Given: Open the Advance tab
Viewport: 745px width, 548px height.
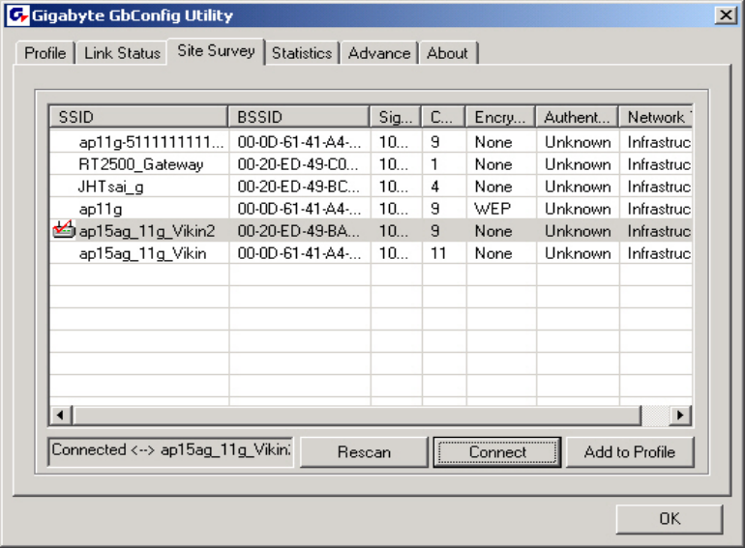Looking at the screenshot, I should (379, 53).
